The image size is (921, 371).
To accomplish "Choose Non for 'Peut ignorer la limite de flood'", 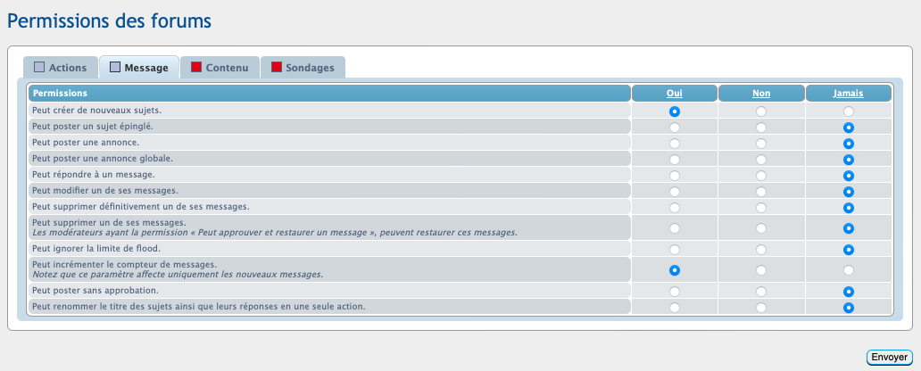I will [x=761, y=250].
